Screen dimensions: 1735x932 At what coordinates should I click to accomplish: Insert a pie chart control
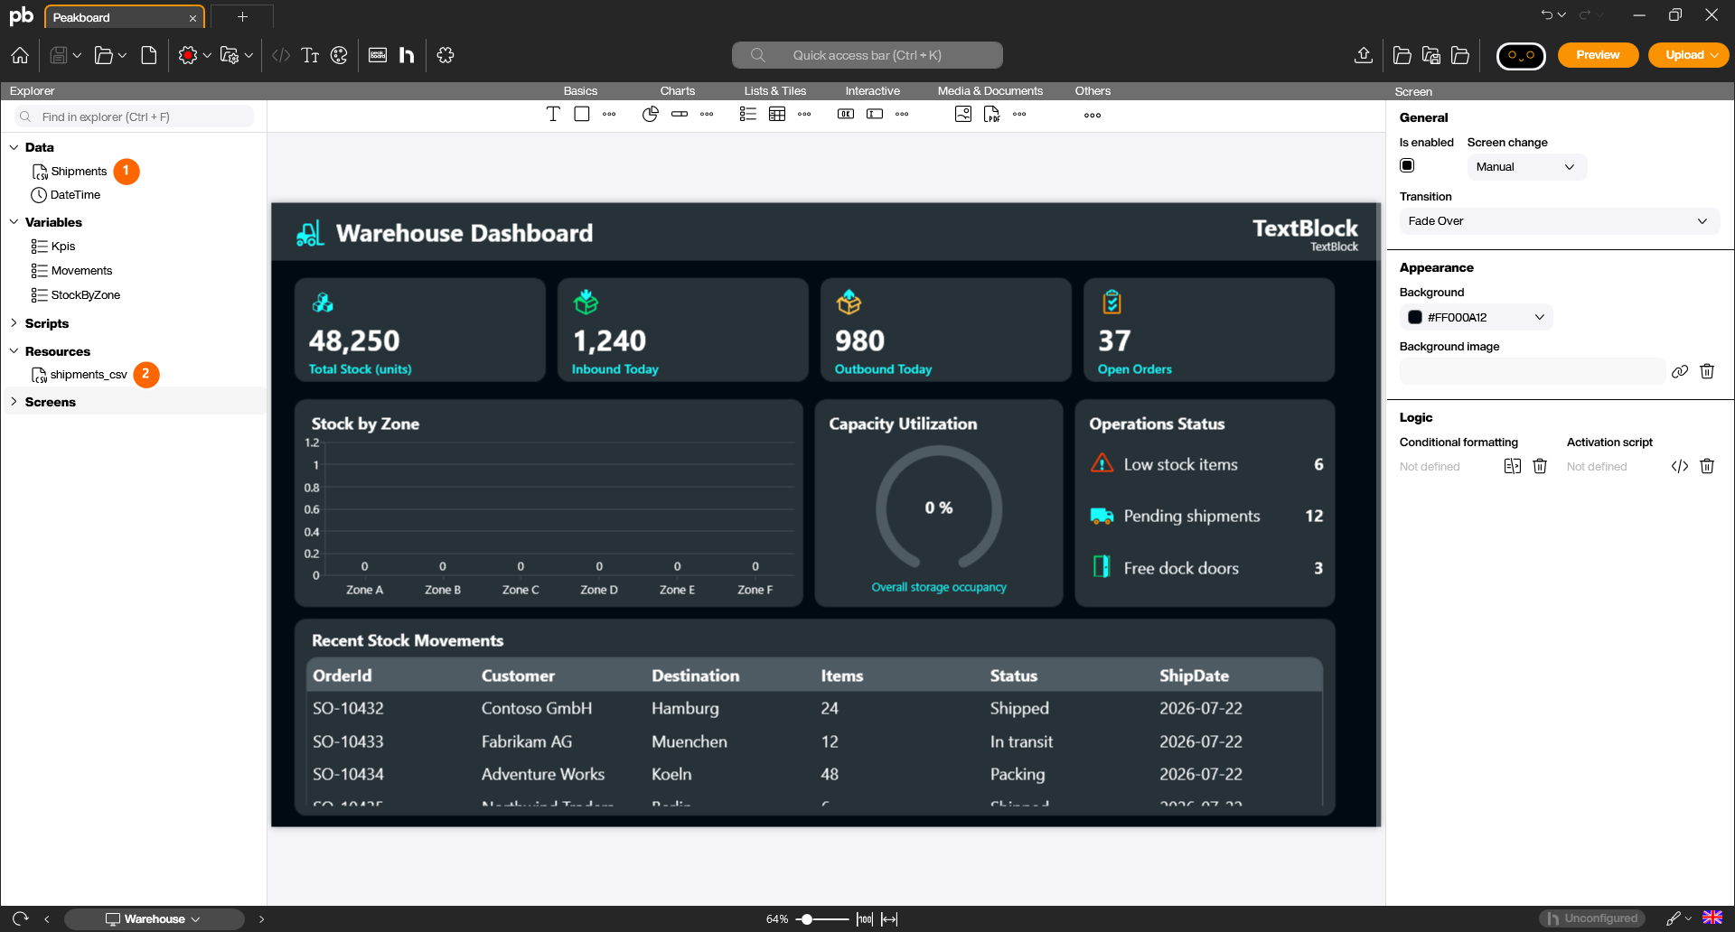click(651, 114)
